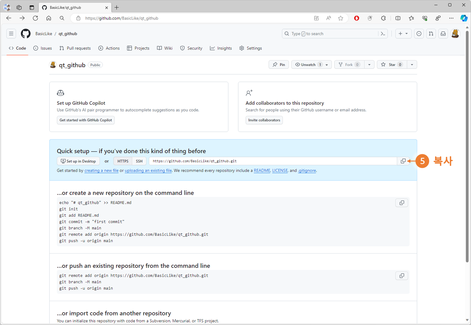Close the BasicLike/qt_github browser tab
Screen dimensions: 471x325
(x=106, y=8)
